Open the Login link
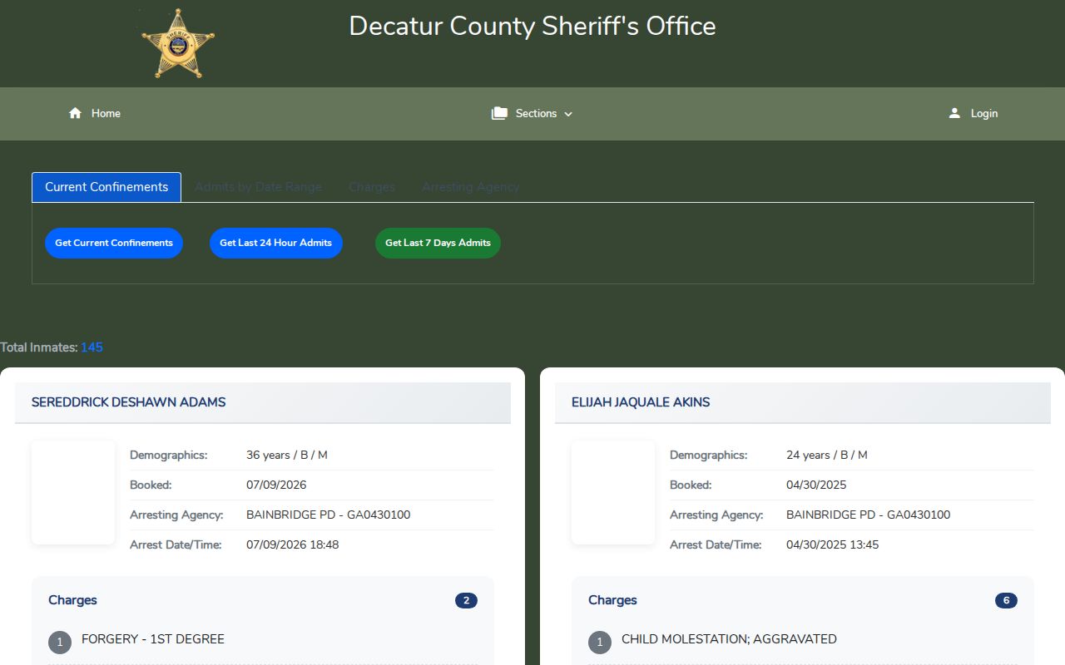Viewport: 1065px width, 665px height. coord(984,113)
